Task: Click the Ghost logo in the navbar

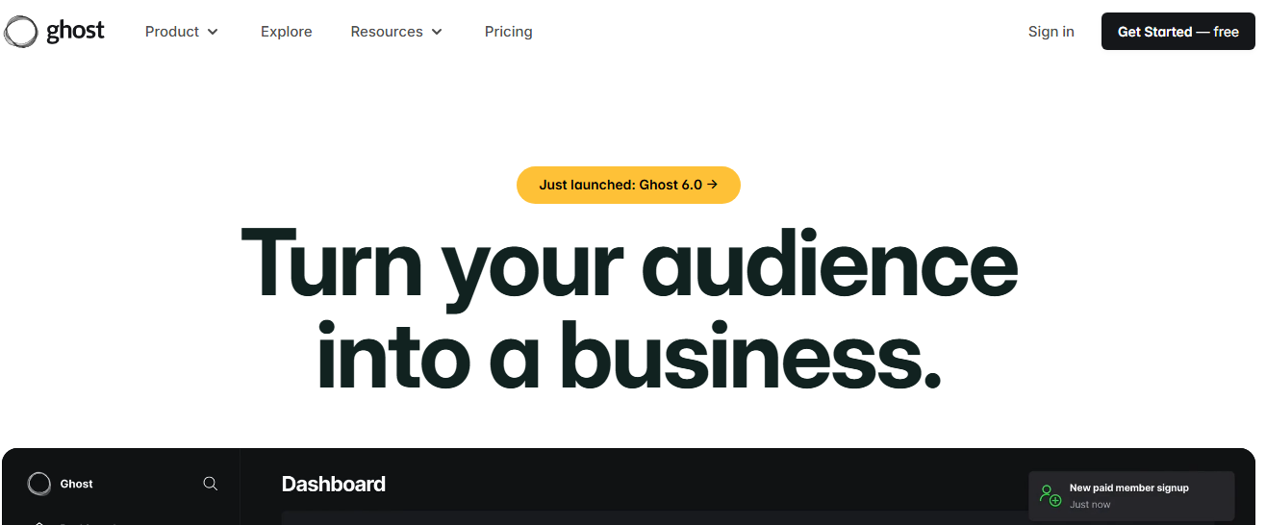Action: point(54,32)
